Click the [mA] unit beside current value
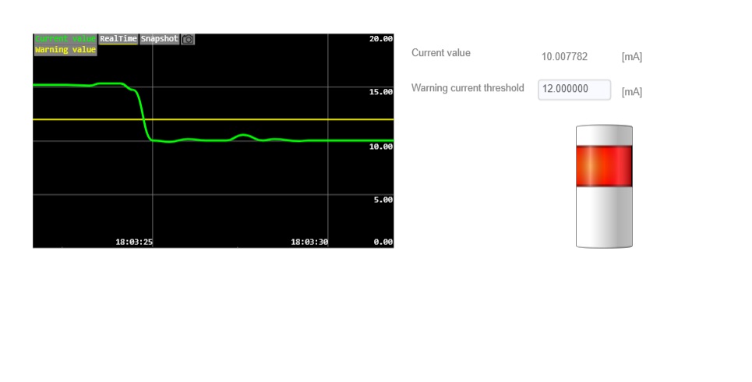Screen dimensions: 752x382 [632, 57]
